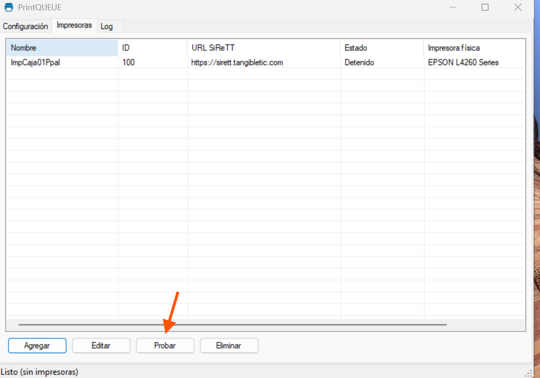Click the horizontal scrollbar of the printer list

233,324
